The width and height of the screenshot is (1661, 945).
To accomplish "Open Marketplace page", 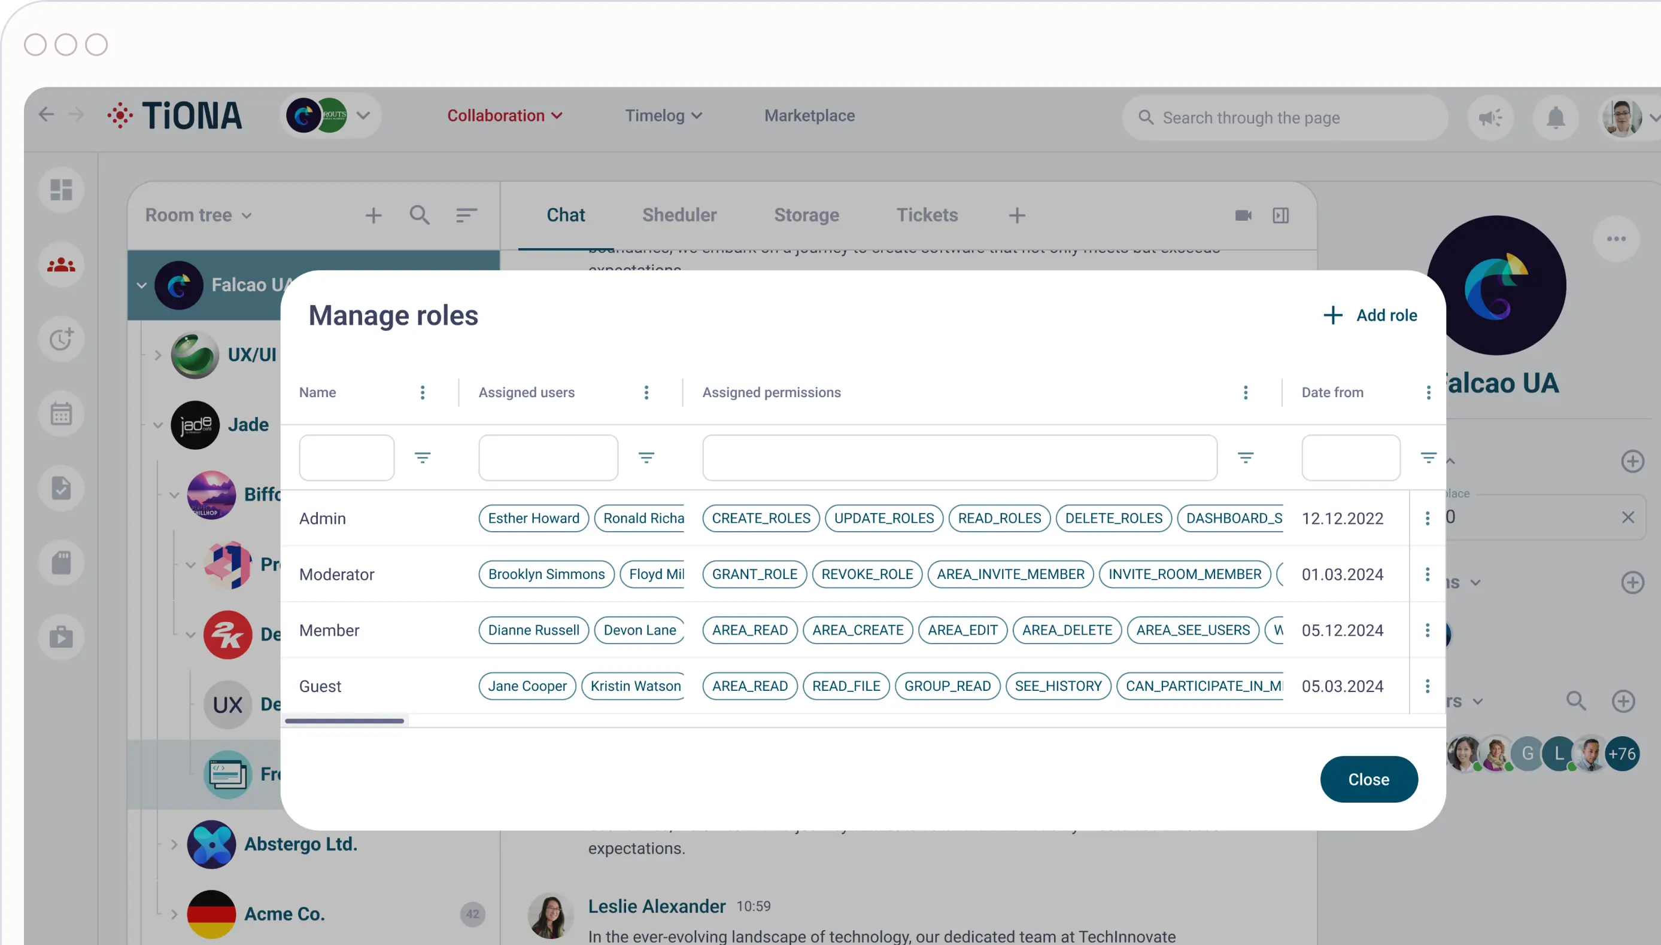I will pos(809,115).
